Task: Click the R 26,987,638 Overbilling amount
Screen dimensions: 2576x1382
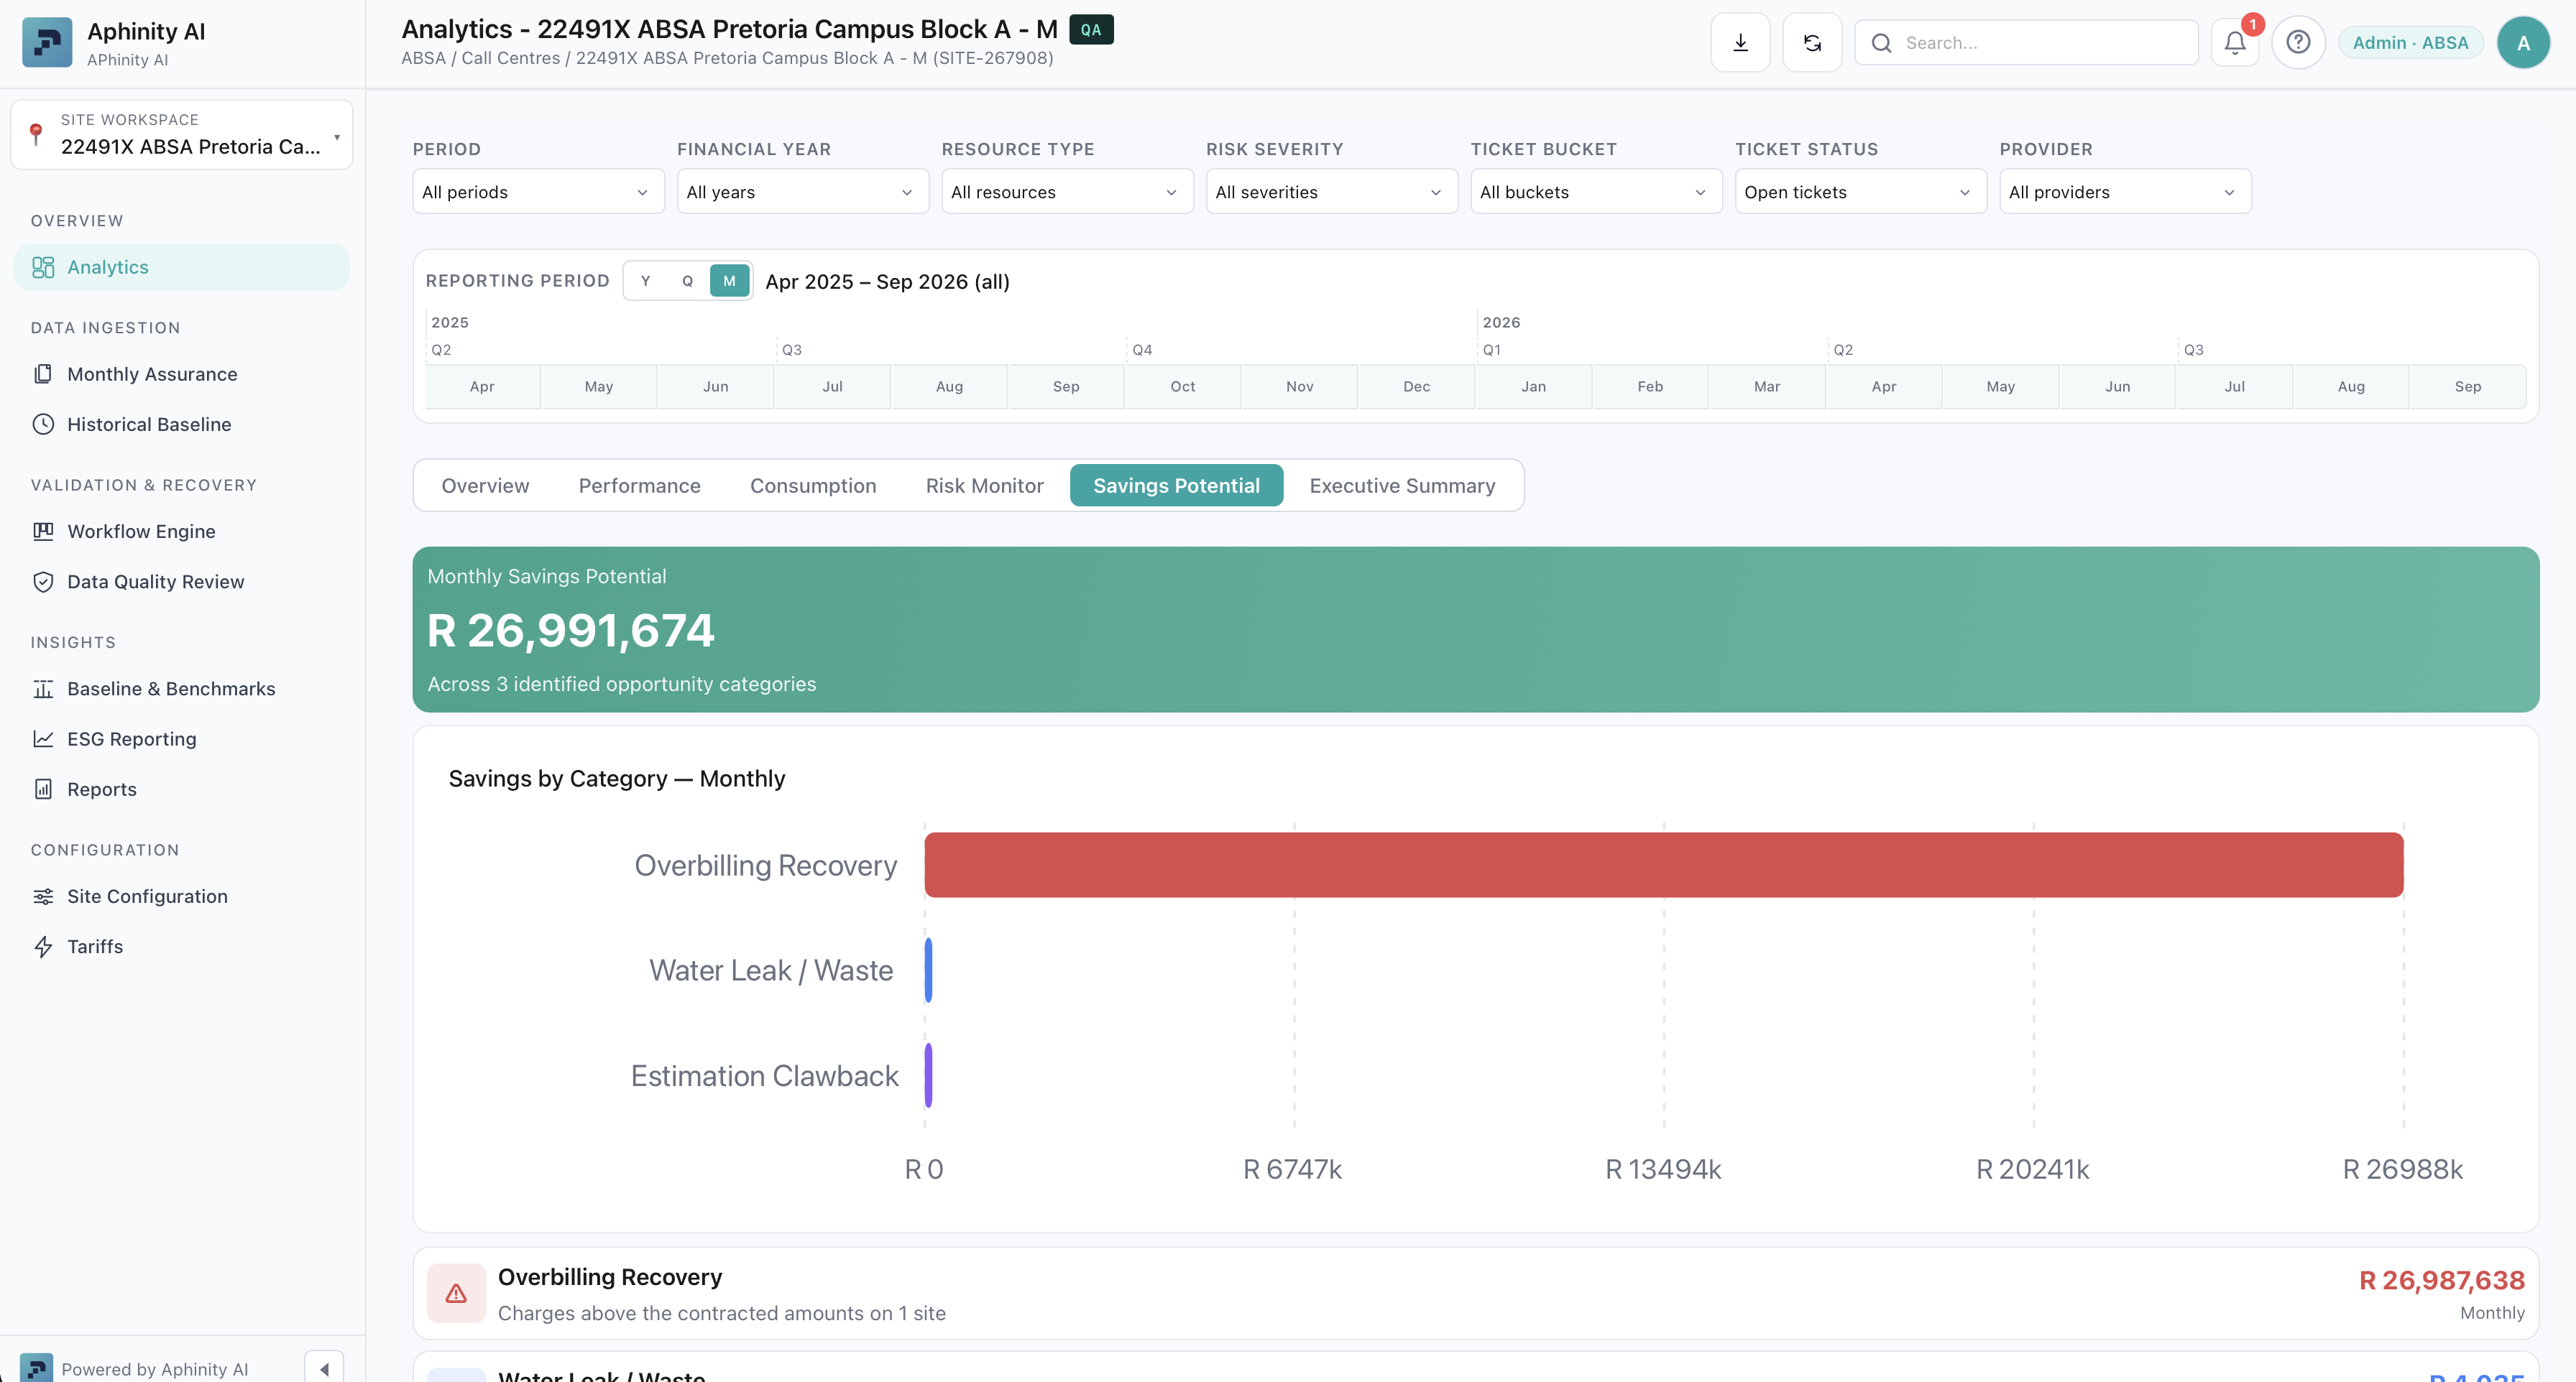Action: point(2441,1280)
